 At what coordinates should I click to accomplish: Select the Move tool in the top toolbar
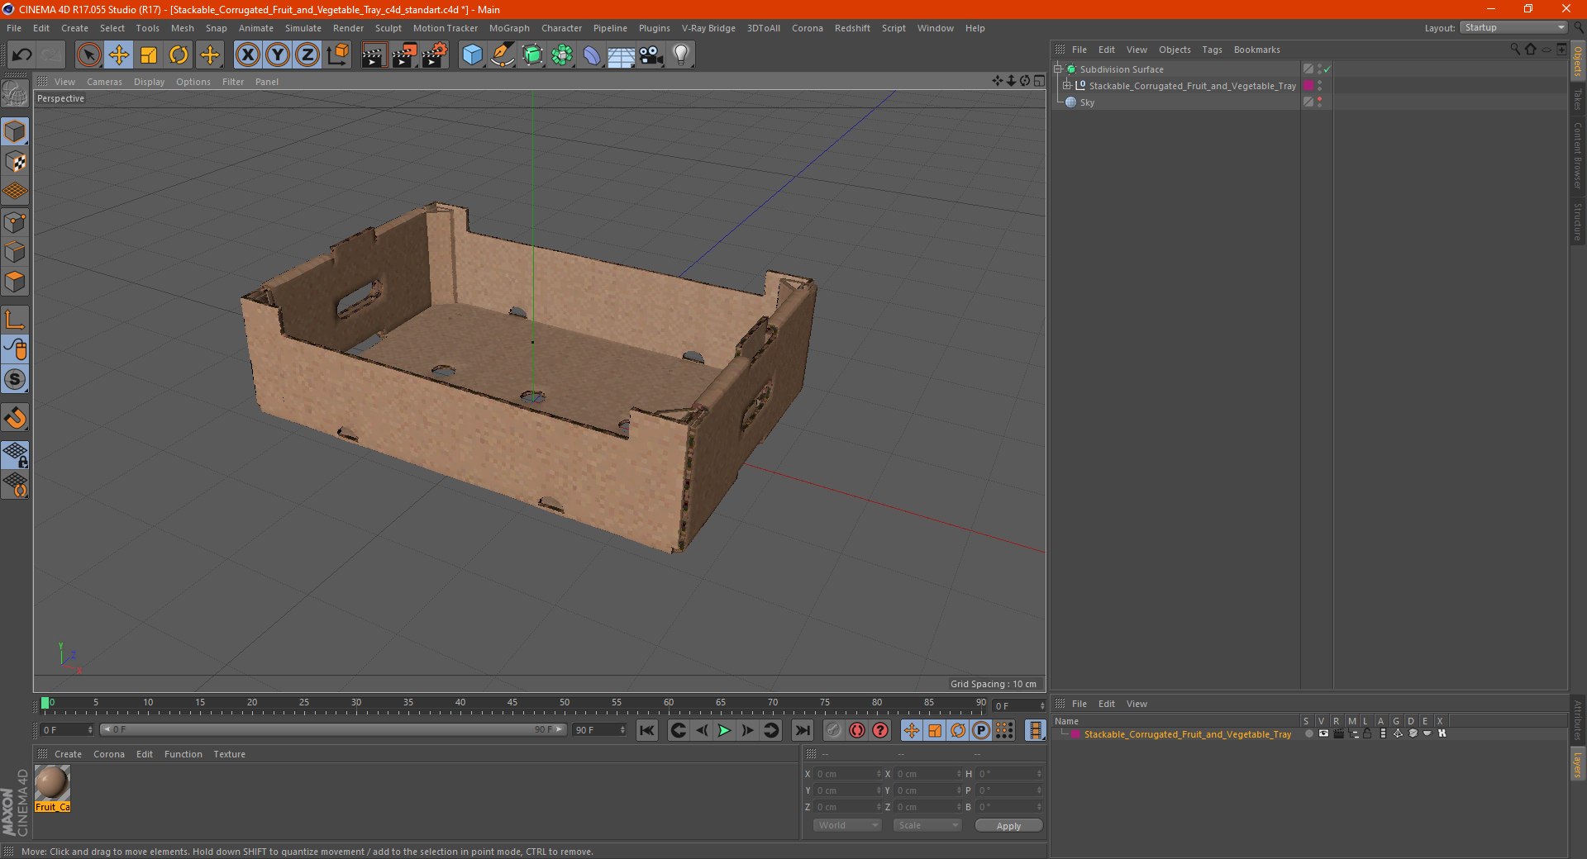(x=119, y=55)
